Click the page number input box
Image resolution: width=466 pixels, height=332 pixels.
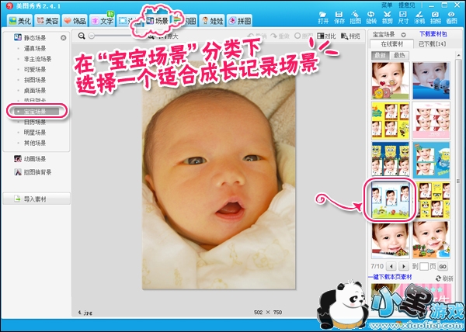424,266
